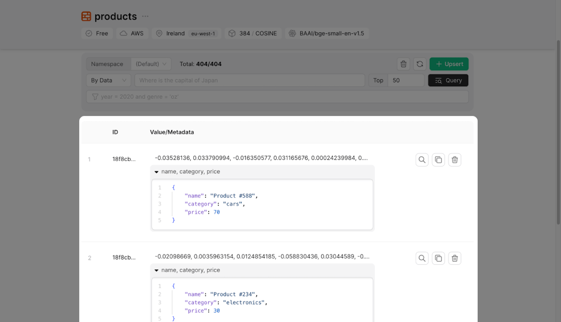This screenshot has width=561, height=322.
Task: Click the green Upsert button
Action: coord(449,64)
